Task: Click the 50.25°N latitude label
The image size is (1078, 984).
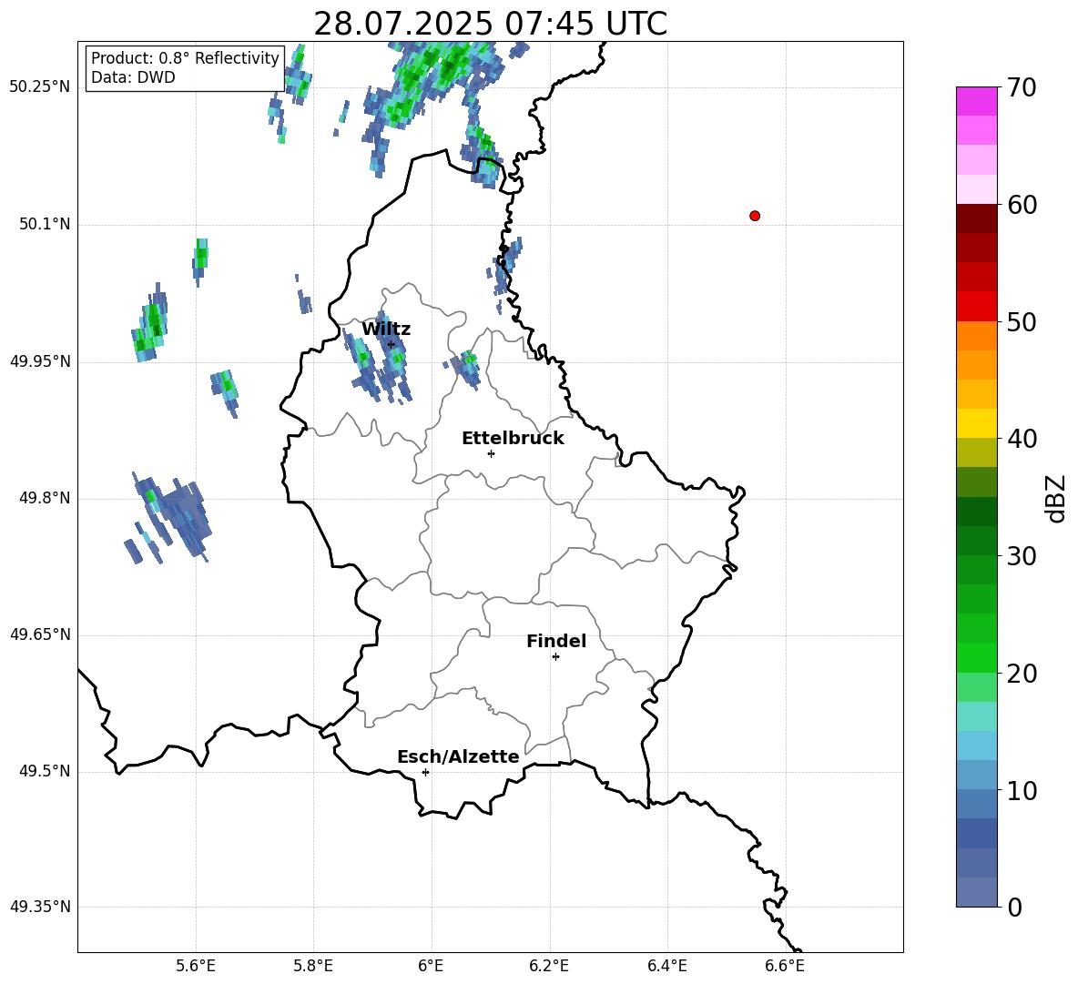Action: click(40, 87)
